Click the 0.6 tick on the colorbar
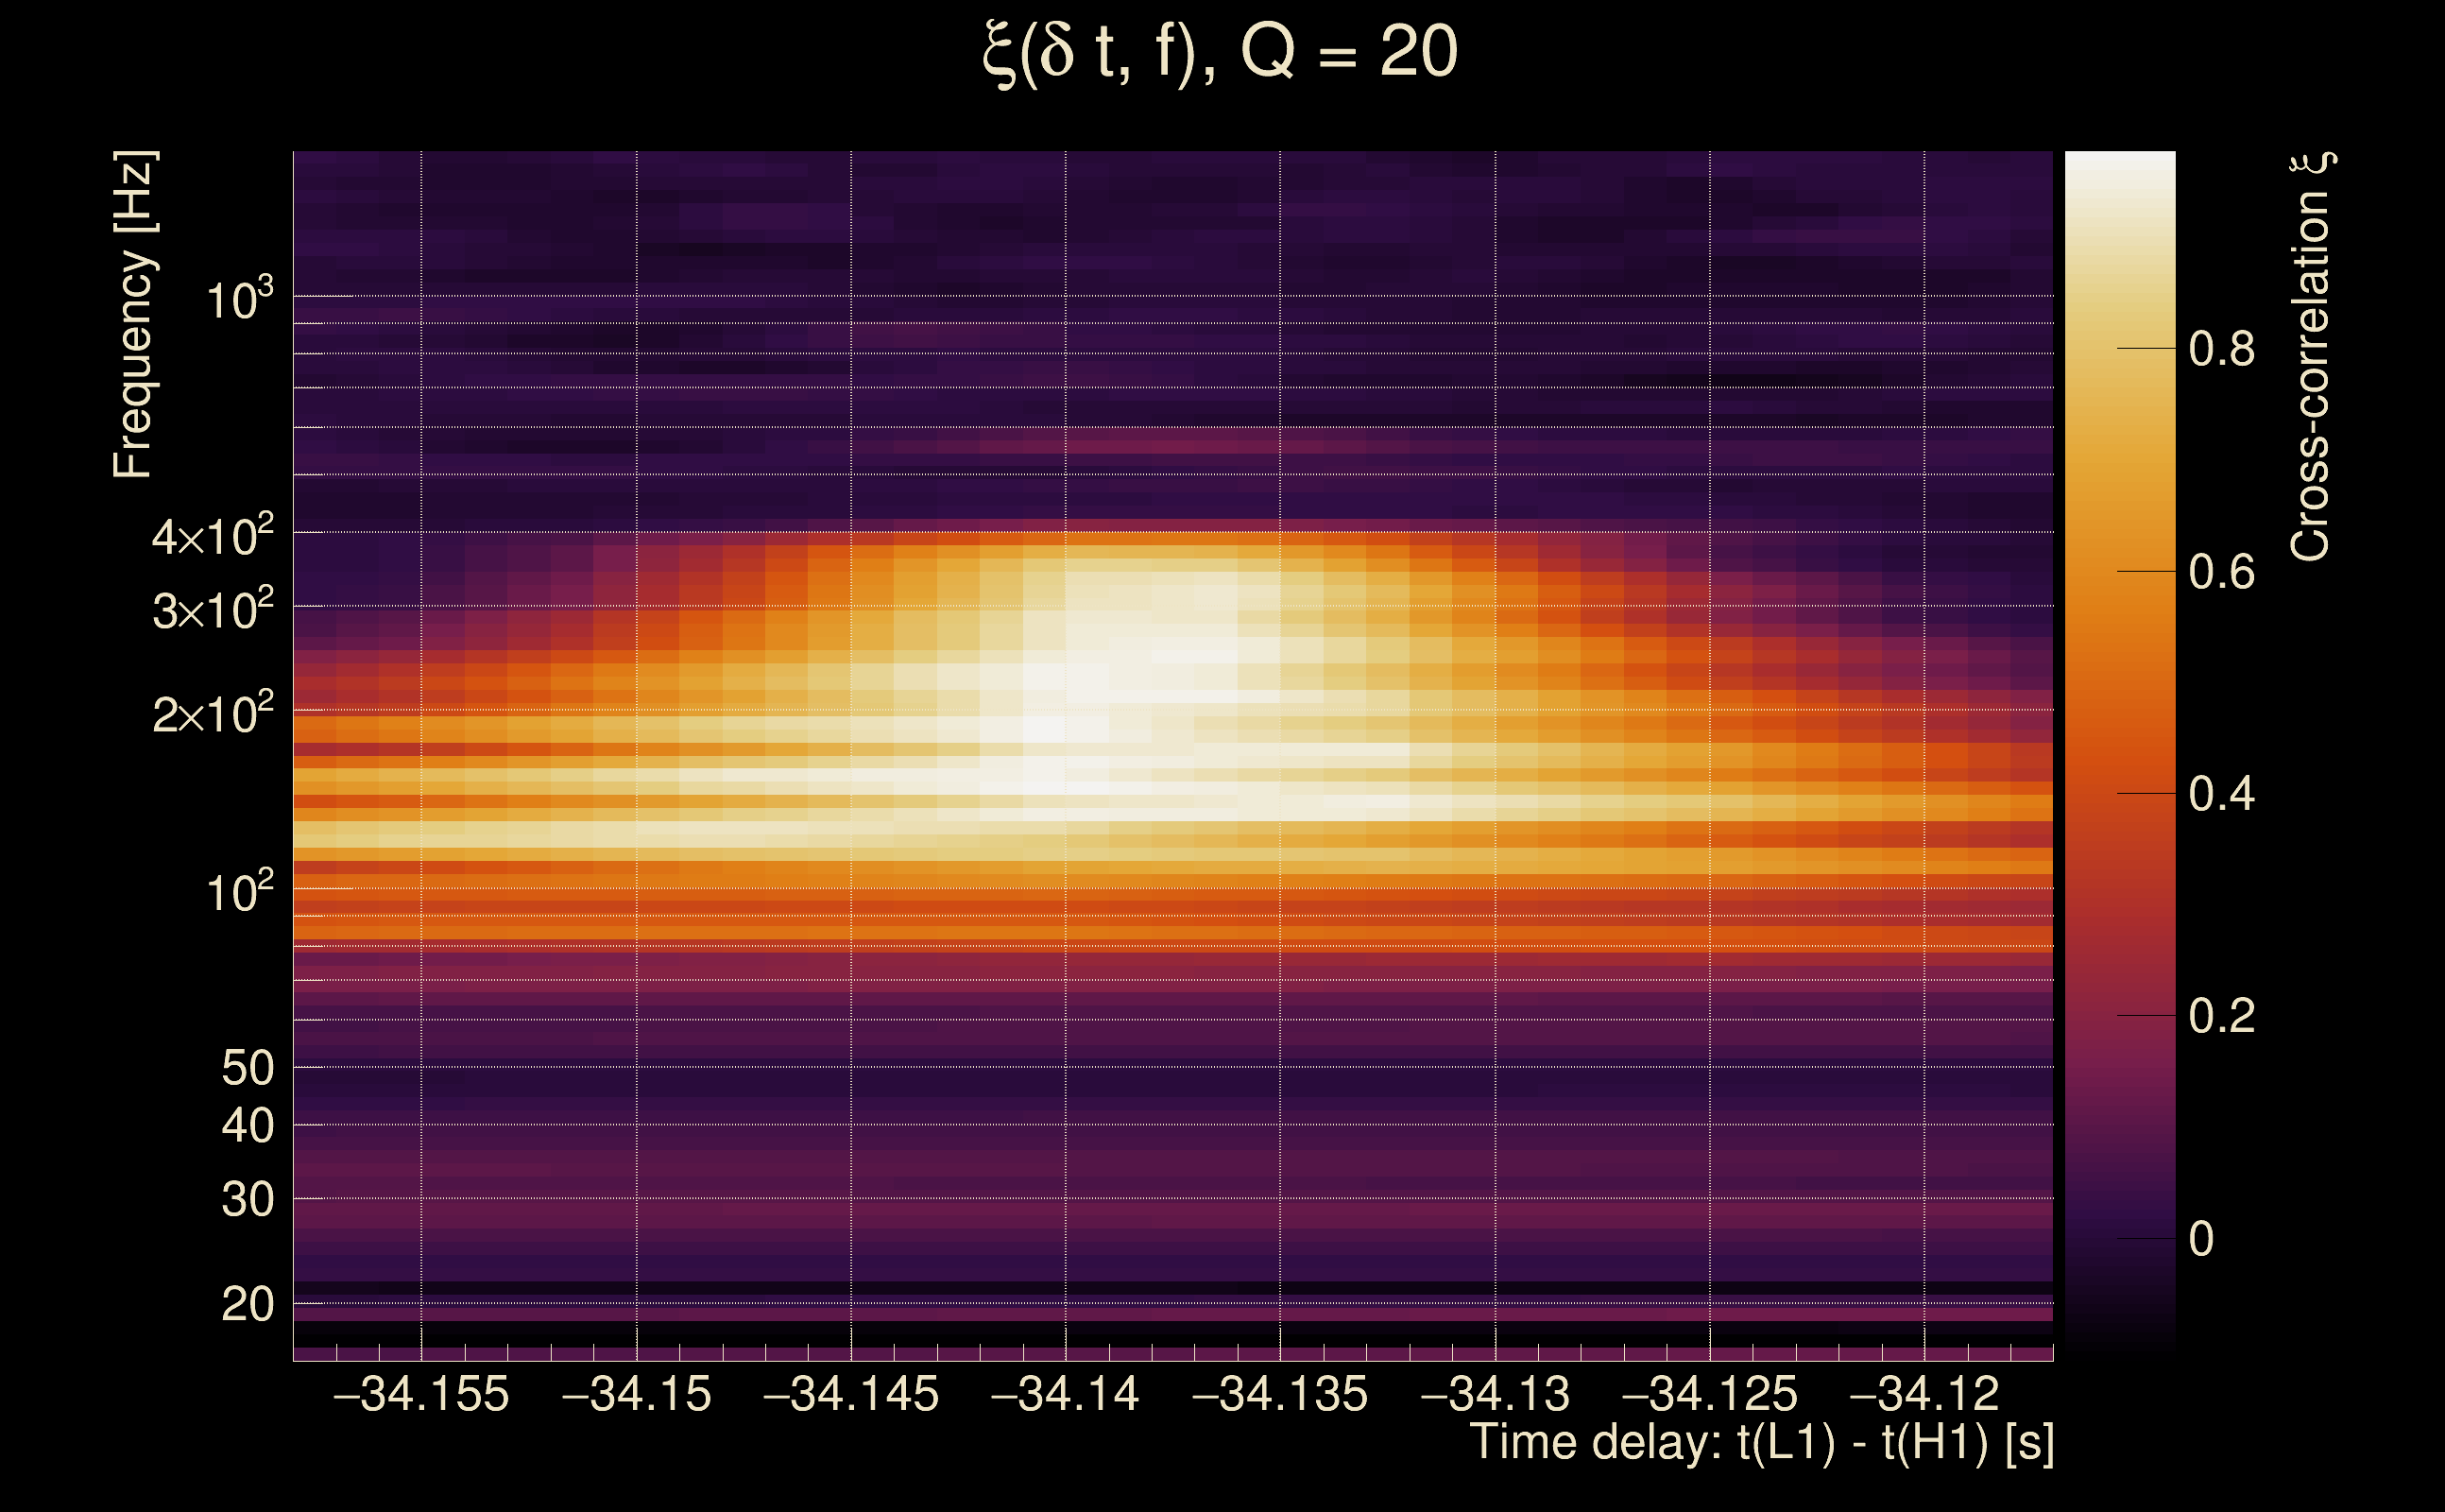Screen dimensions: 2445x1512 (2221, 572)
